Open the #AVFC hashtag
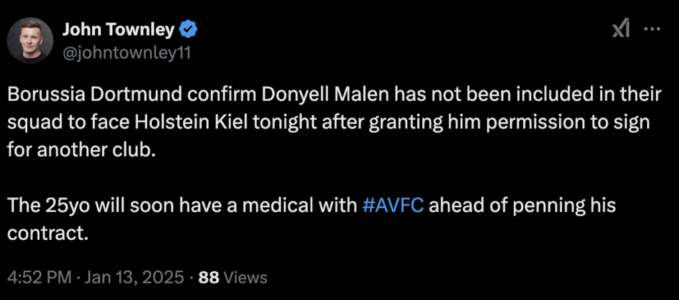The image size is (679, 300). [395, 205]
